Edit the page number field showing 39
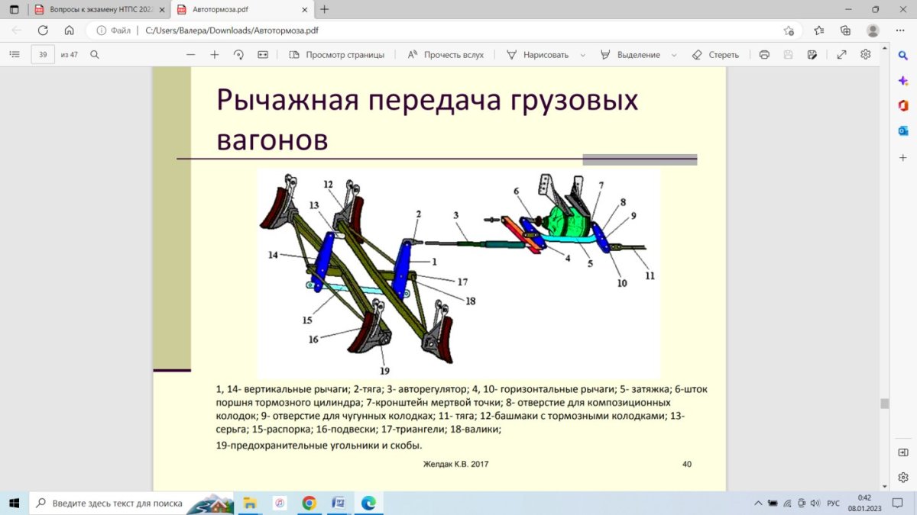The height and width of the screenshot is (515, 917). pyautogui.click(x=42, y=54)
